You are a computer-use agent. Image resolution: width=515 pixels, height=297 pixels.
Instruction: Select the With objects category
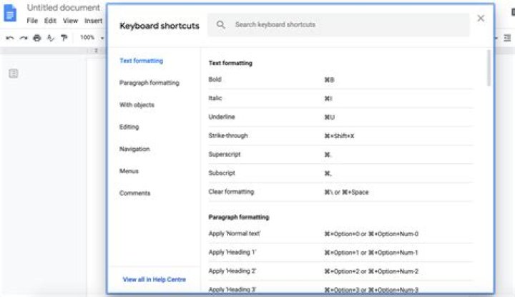(137, 105)
